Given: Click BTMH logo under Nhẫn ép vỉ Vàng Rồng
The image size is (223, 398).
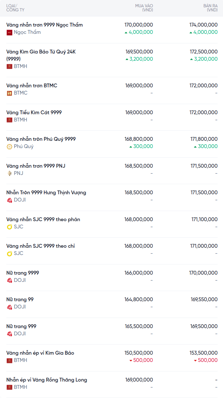Looking at the screenshot, I should (9, 387).
